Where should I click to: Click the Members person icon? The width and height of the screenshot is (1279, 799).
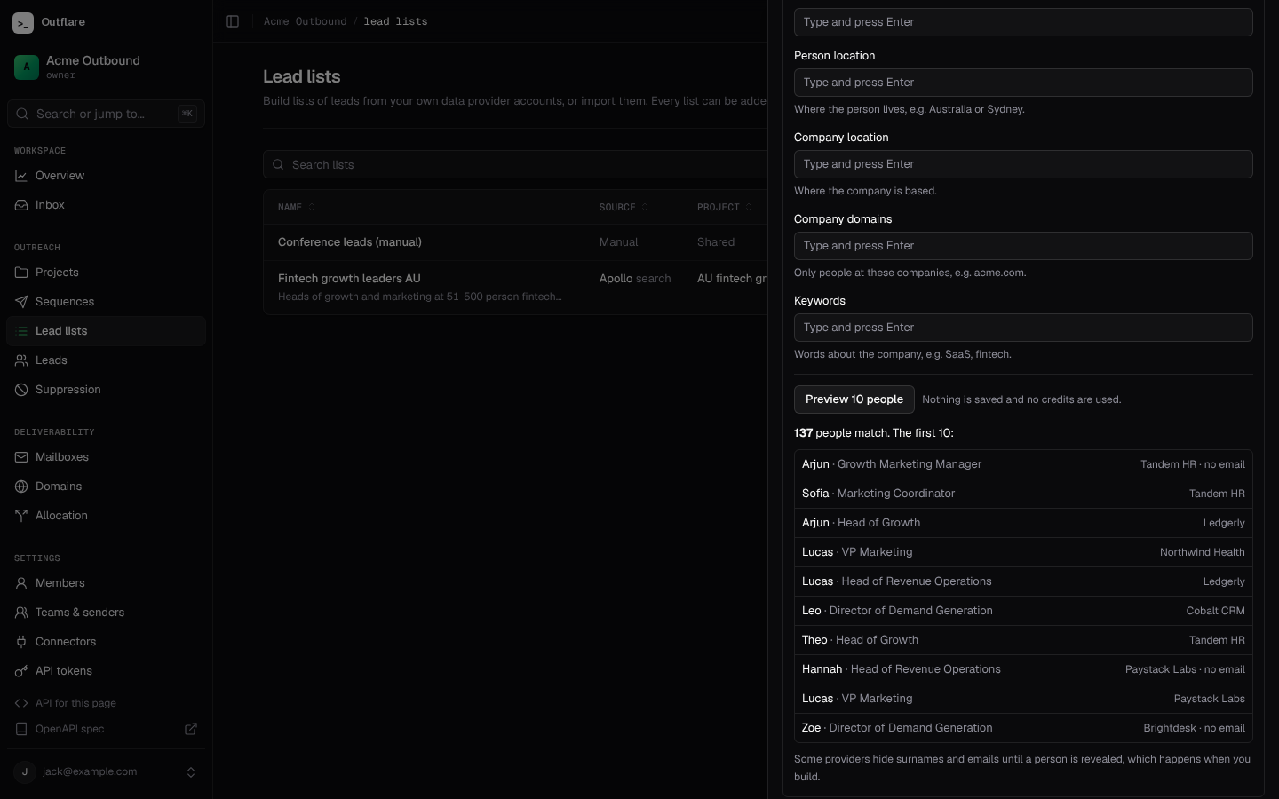pyautogui.click(x=21, y=583)
